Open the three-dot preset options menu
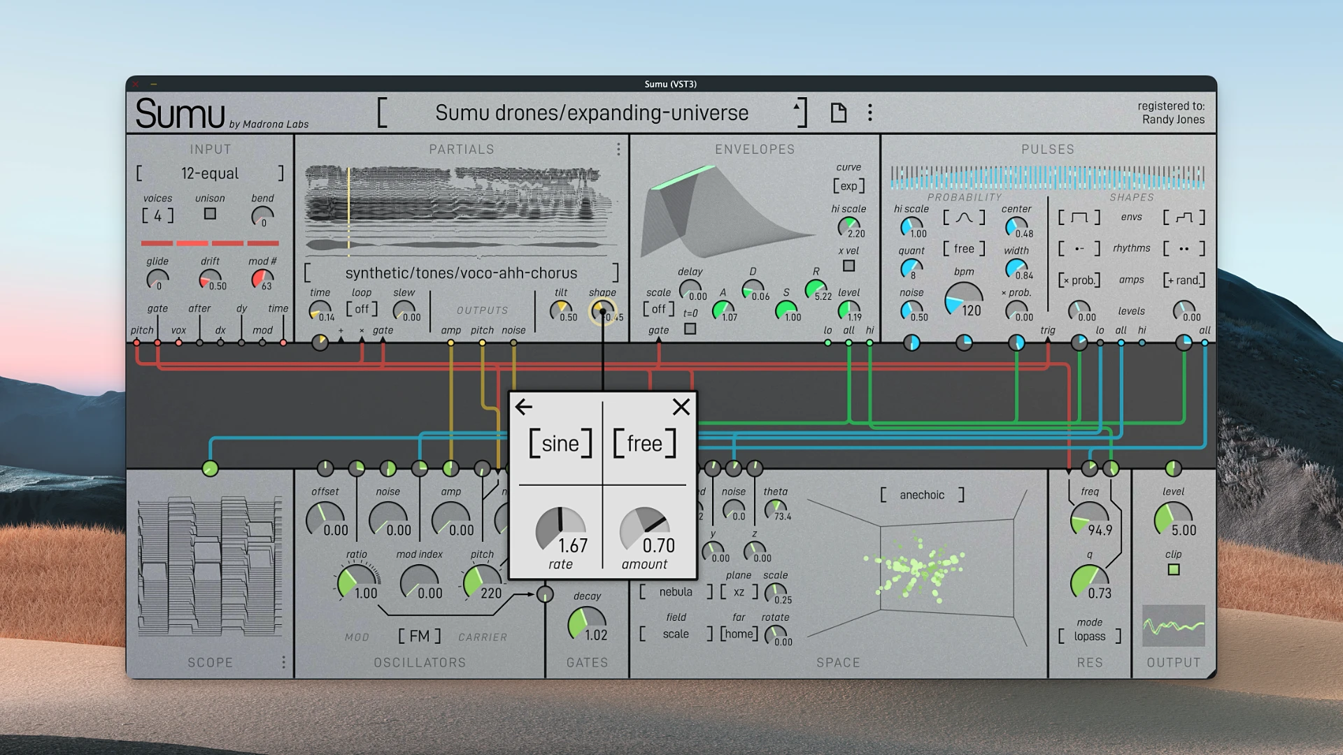The image size is (1343, 755). [869, 113]
